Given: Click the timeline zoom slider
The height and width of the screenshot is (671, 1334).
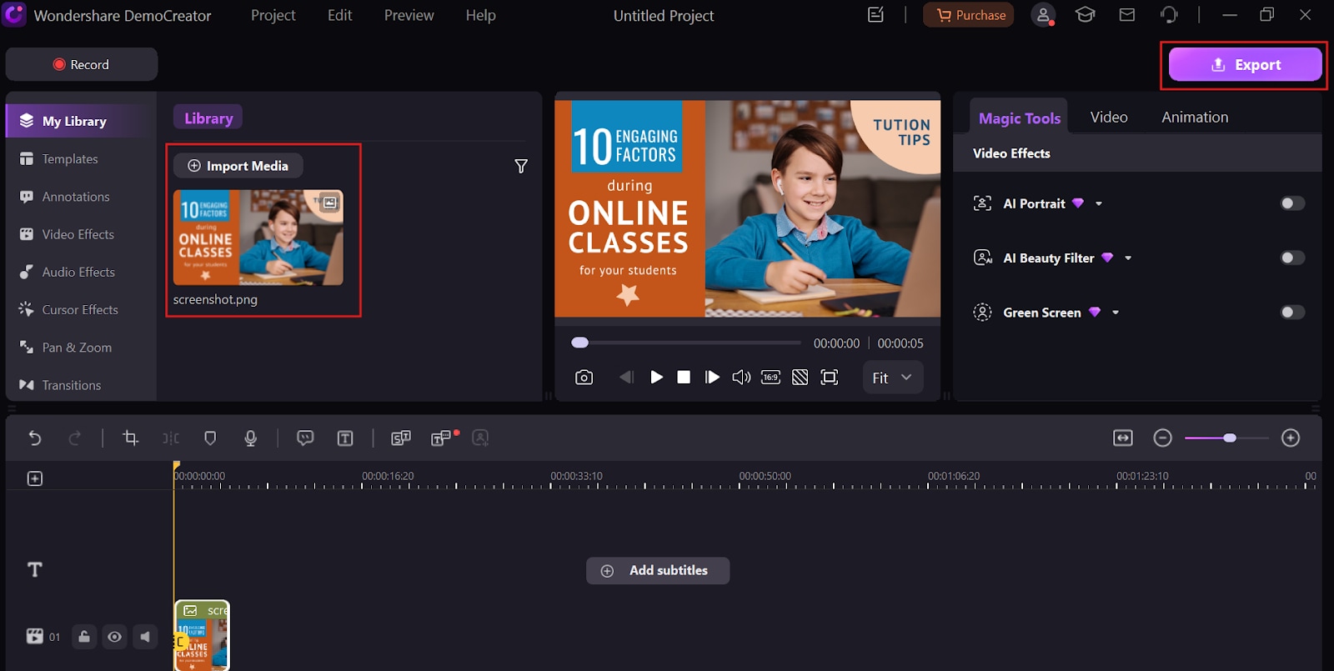Looking at the screenshot, I should pos(1226,438).
